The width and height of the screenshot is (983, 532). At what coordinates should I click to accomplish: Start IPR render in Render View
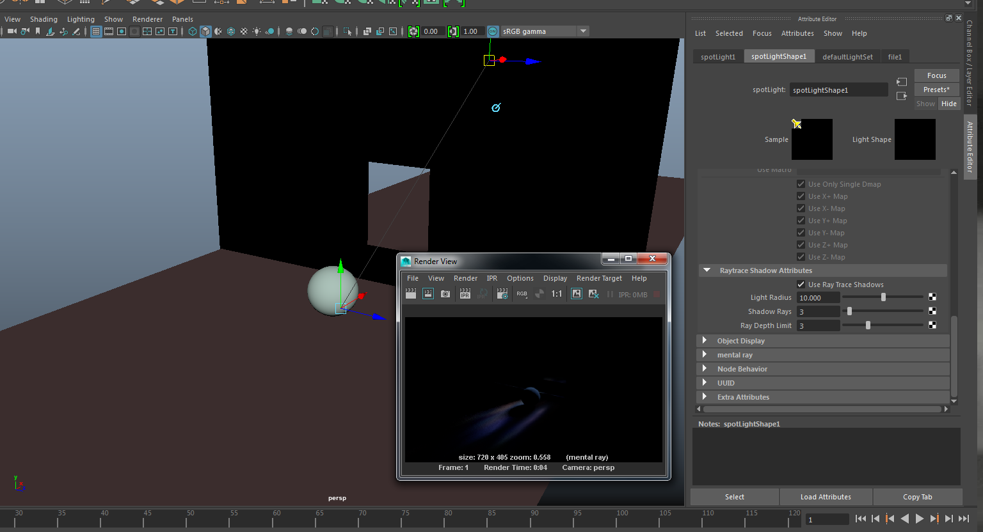465,294
